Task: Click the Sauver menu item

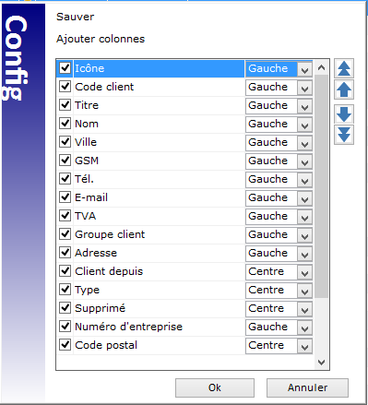Action: click(76, 17)
